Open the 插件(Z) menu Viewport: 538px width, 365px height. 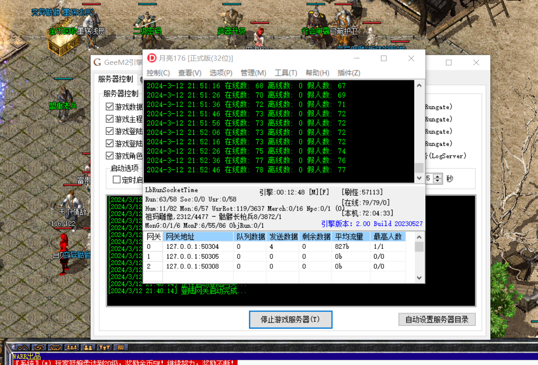[x=349, y=73]
